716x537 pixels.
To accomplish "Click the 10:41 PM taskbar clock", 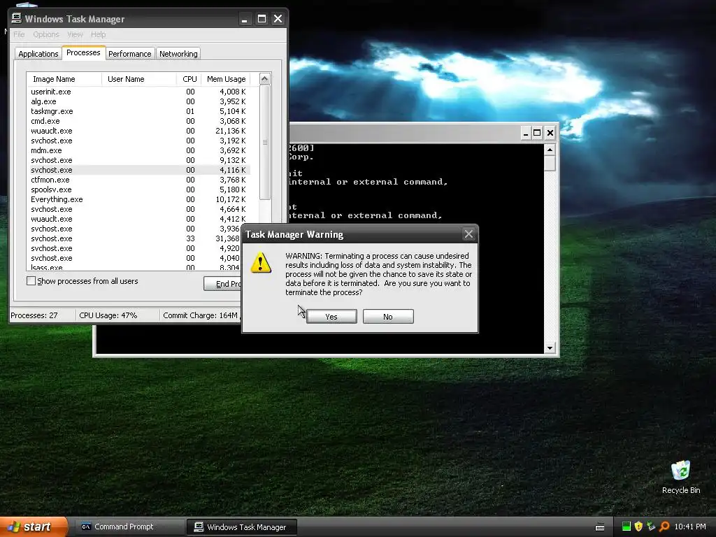I will pos(690,527).
